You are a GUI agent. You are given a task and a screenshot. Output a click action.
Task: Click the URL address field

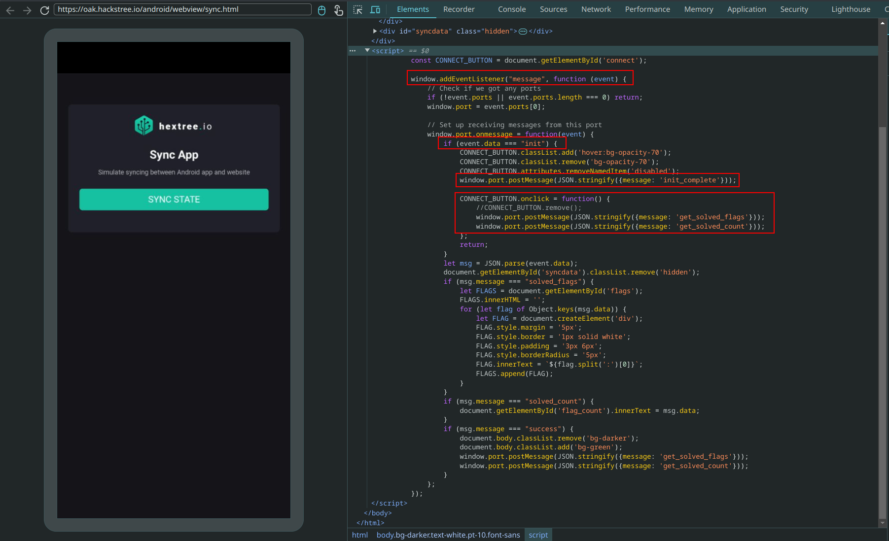coord(182,9)
